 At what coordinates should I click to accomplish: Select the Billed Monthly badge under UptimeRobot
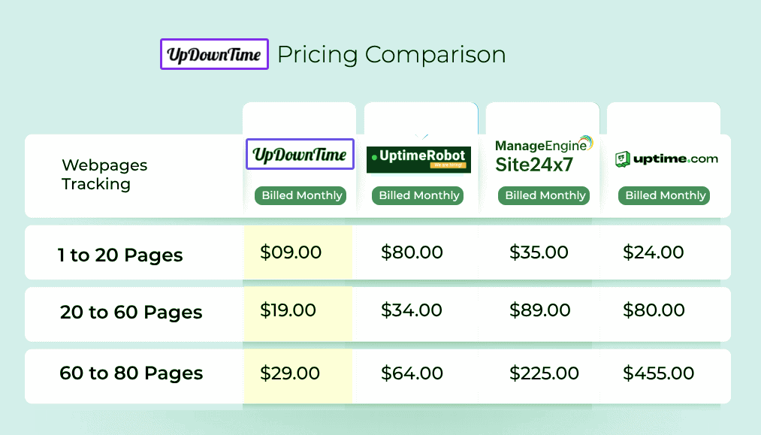(418, 195)
